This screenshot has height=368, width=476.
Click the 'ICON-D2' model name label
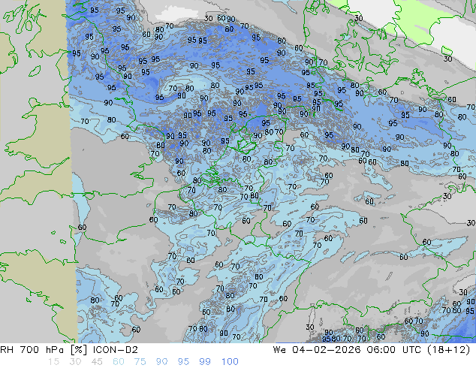(116, 350)
